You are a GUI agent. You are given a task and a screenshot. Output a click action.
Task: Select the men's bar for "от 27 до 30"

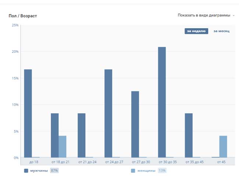[x=135, y=125]
